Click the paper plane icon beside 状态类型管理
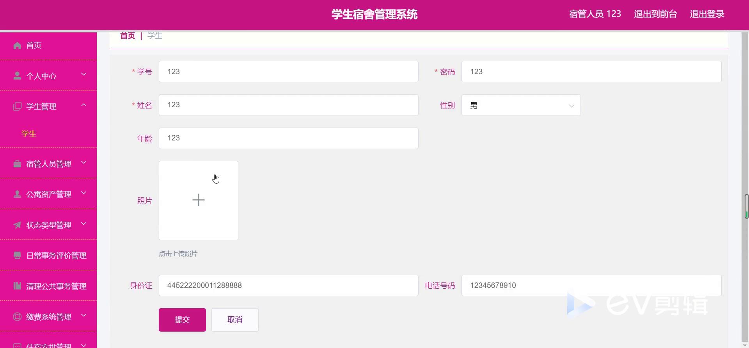749x348 pixels. [17, 225]
